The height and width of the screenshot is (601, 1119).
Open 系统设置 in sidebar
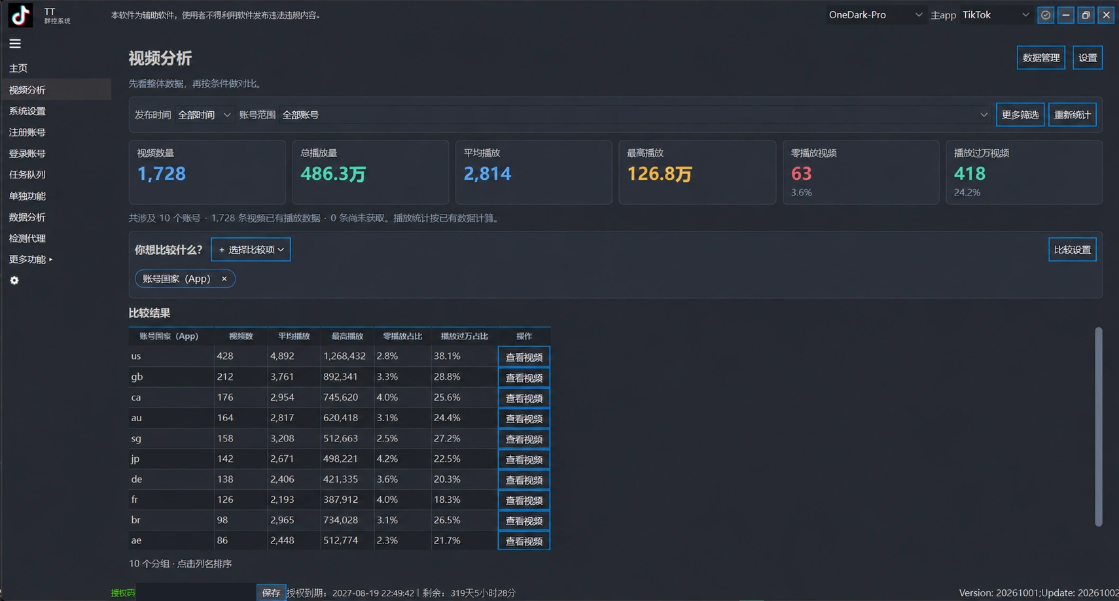27,111
